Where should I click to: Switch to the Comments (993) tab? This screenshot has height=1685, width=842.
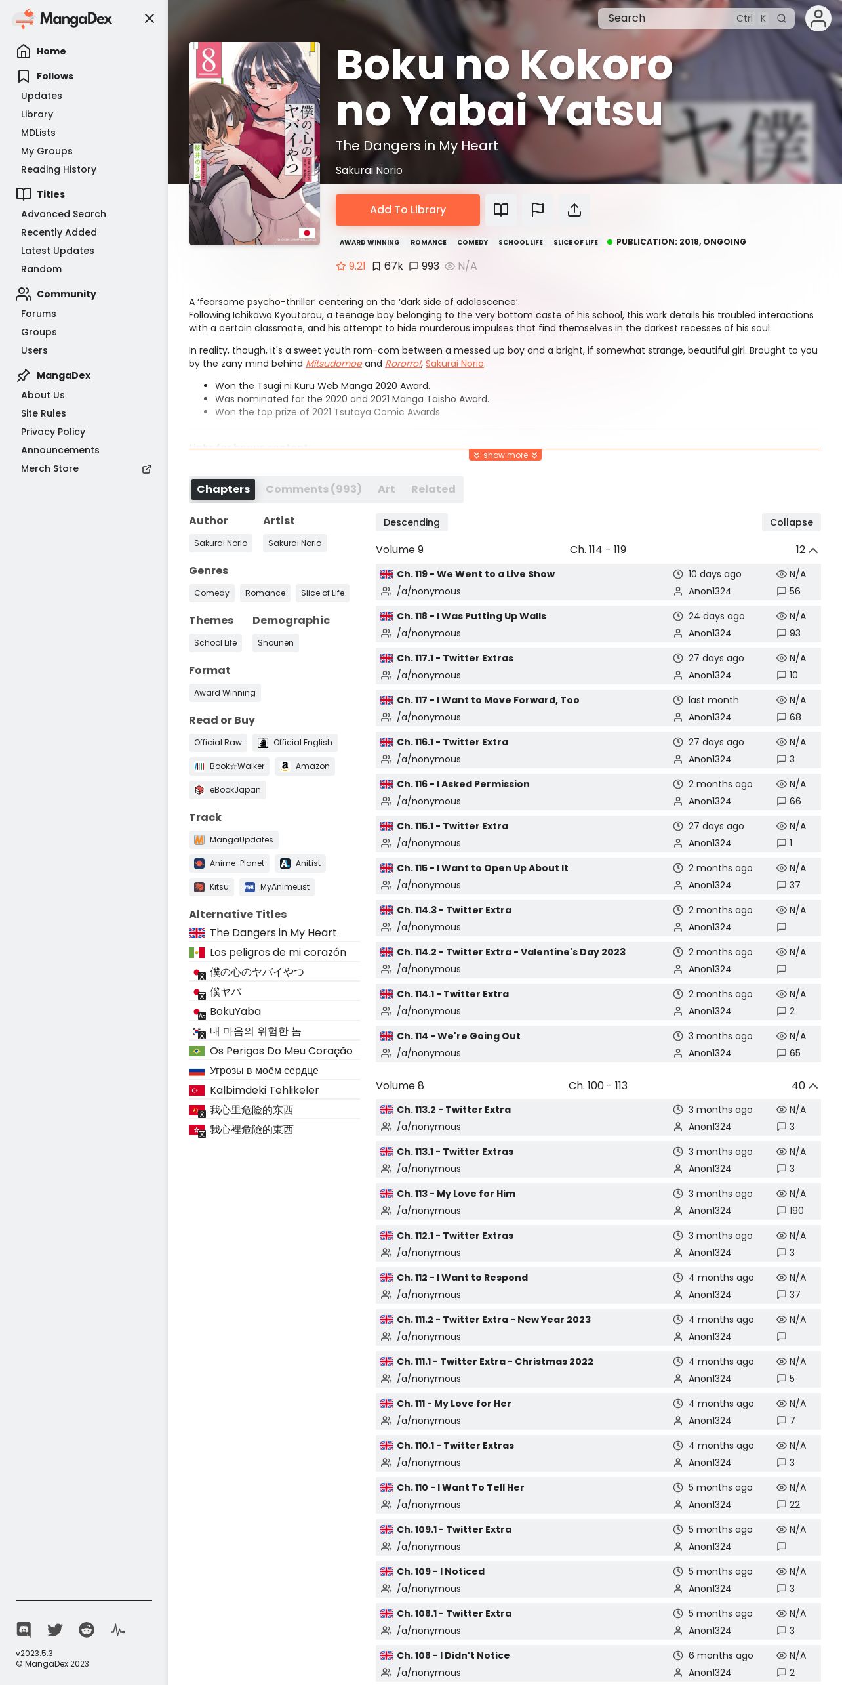tap(313, 489)
